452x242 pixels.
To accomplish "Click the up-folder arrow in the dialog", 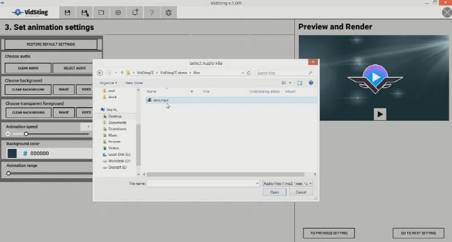I will [122, 73].
